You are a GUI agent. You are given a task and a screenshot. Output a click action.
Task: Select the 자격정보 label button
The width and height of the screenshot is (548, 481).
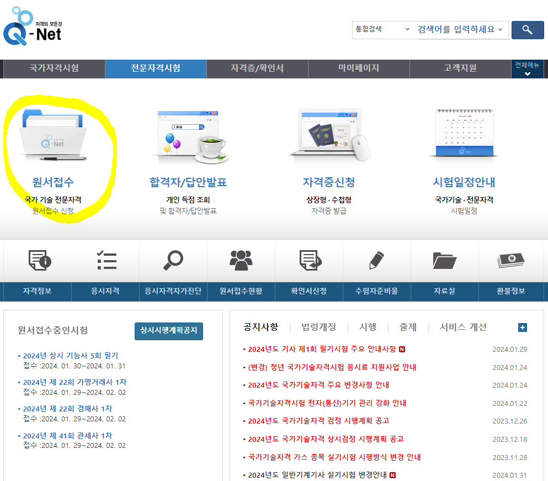[38, 292]
